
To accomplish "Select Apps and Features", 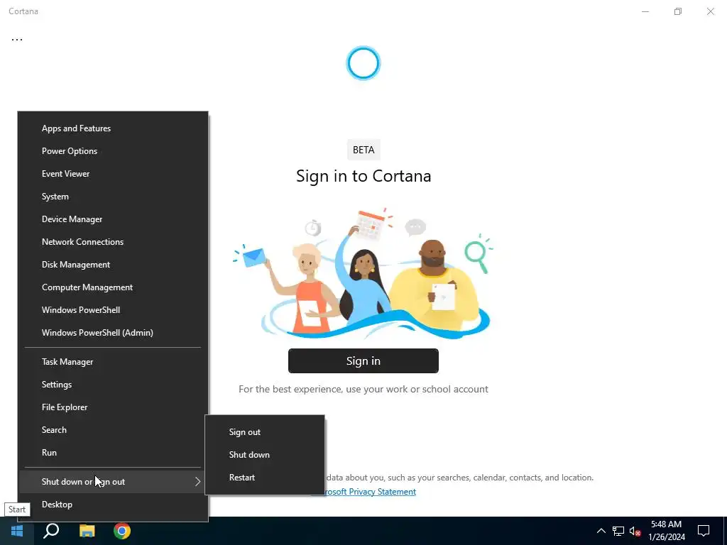I will pos(113,128).
